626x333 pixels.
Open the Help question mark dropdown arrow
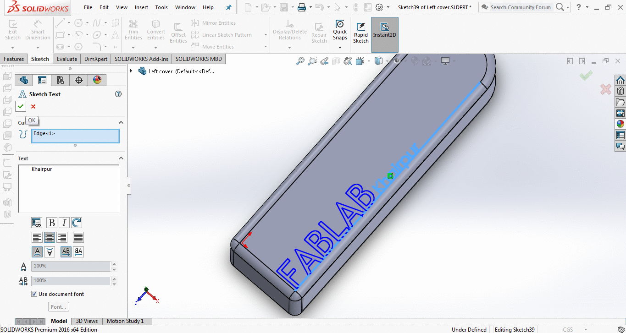coord(588,7)
